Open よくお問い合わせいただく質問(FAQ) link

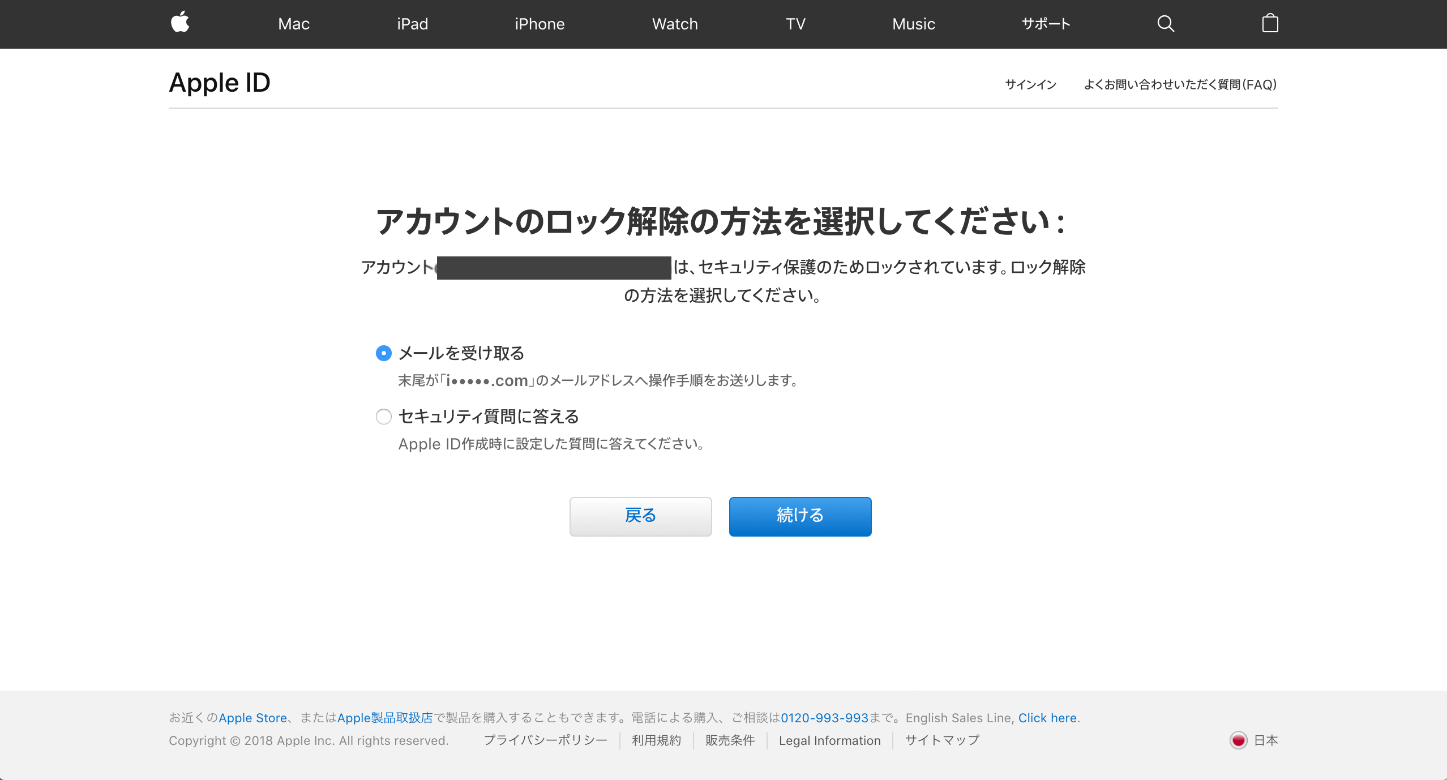coord(1180,84)
